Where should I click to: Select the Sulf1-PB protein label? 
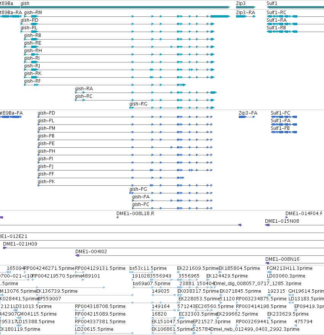(x=280, y=128)
